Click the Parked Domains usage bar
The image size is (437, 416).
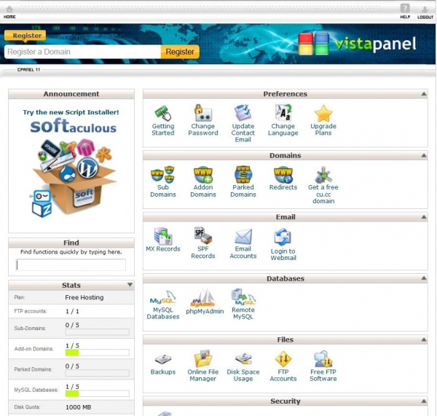tap(98, 373)
